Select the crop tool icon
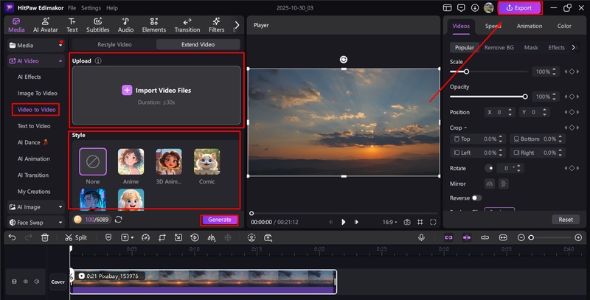Image resolution: width=590 pixels, height=300 pixels. point(162,237)
